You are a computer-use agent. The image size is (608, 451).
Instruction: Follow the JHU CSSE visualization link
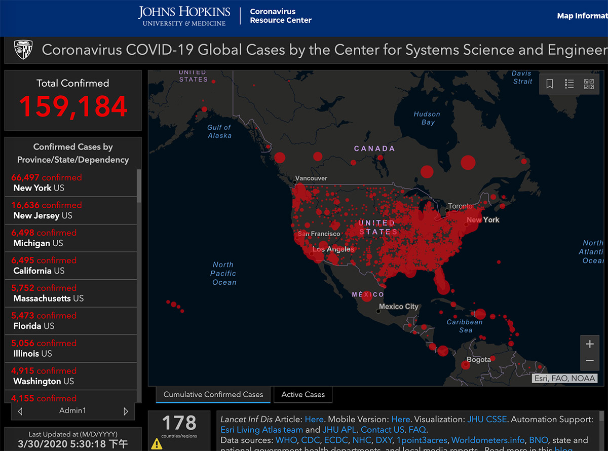point(487,420)
